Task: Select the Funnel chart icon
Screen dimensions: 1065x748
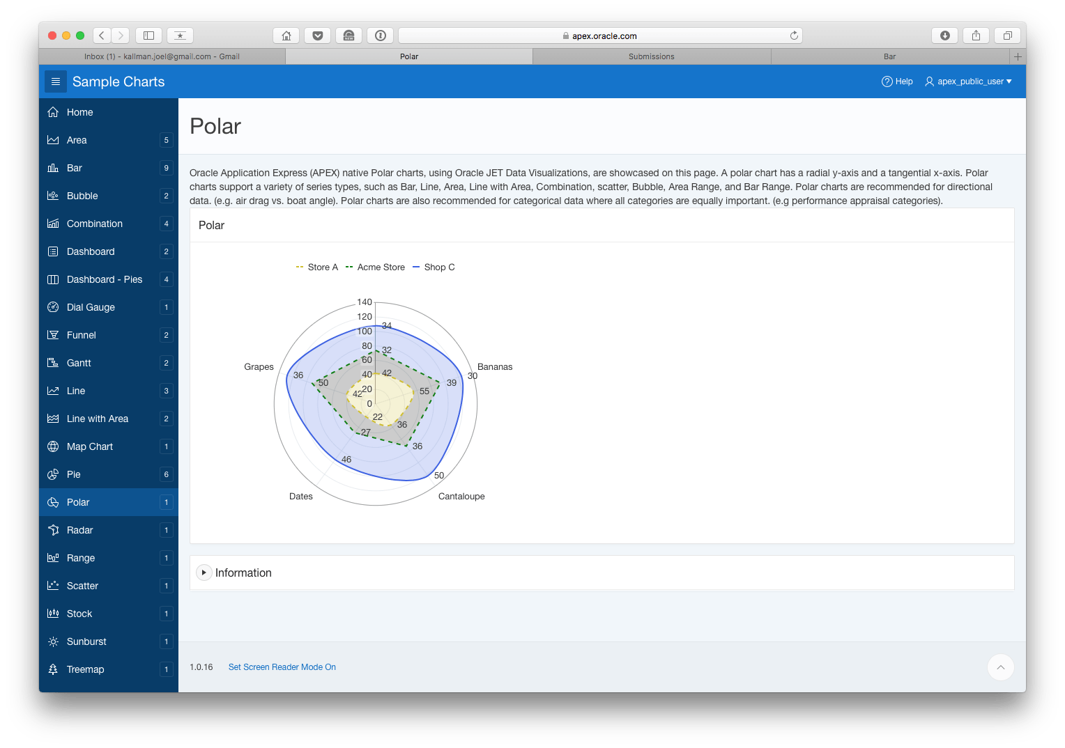Action: 53,335
